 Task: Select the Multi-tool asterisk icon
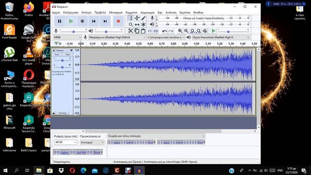(x=143, y=25)
